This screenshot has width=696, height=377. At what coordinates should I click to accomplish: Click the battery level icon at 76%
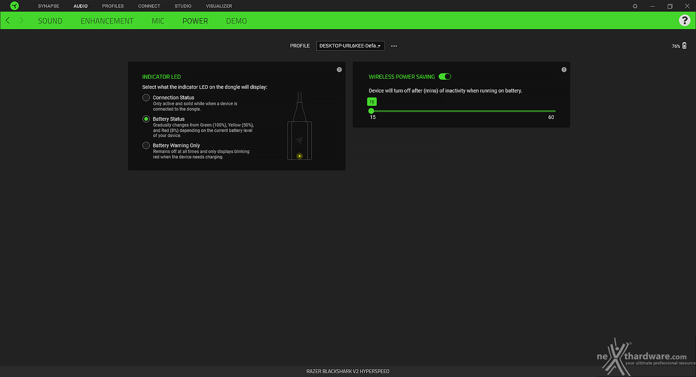point(684,46)
